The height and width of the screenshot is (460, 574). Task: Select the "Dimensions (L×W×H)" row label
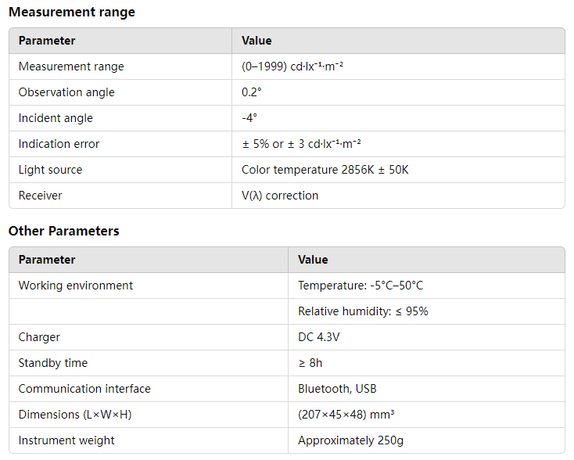tap(75, 415)
